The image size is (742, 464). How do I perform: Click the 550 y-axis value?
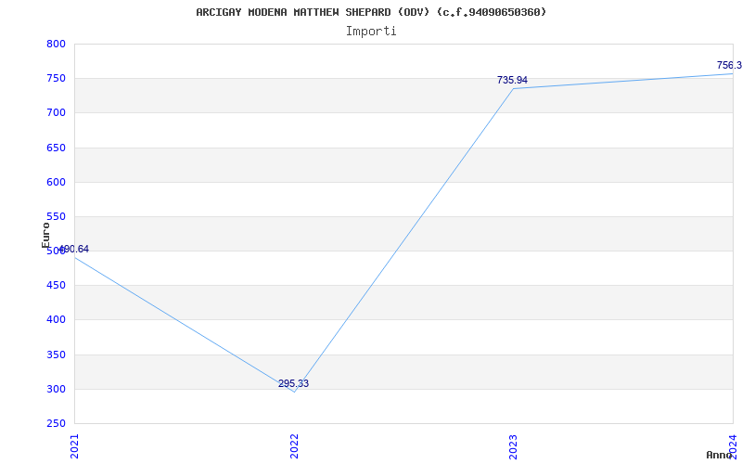pyautogui.click(x=56, y=217)
